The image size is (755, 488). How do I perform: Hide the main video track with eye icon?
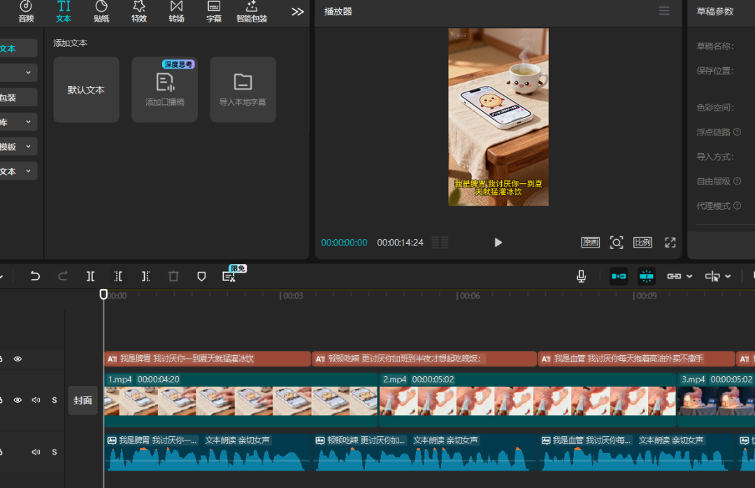click(17, 400)
